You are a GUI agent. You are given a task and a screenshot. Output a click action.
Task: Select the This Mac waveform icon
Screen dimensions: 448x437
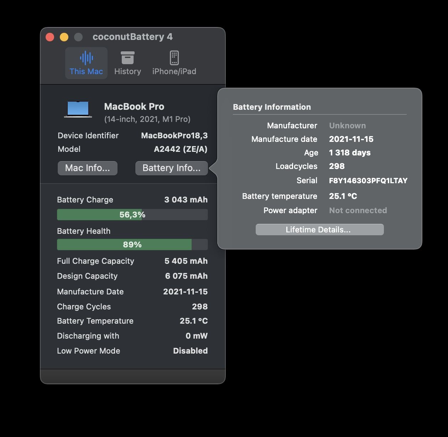tap(87, 58)
